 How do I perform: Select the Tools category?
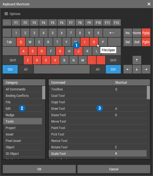click(23, 121)
